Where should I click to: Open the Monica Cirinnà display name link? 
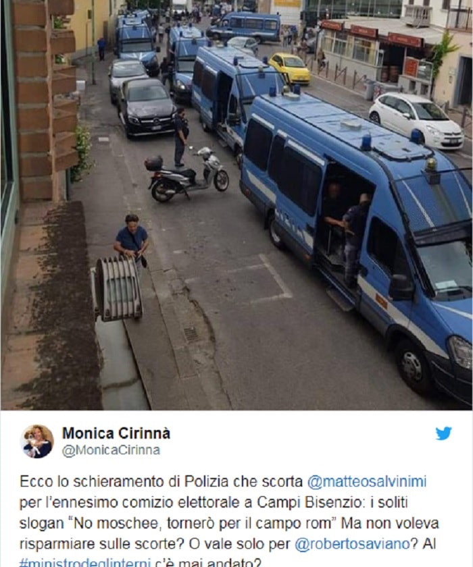[x=116, y=433]
